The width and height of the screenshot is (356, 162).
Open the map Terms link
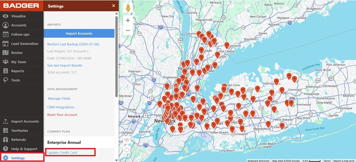click(x=327, y=161)
